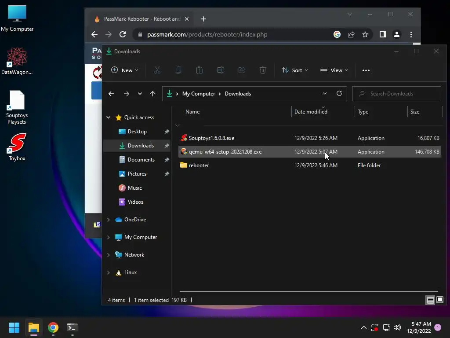Image resolution: width=450 pixels, height=338 pixels.
Task: Expand the OneDrive tree node
Action: (x=109, y=220)
